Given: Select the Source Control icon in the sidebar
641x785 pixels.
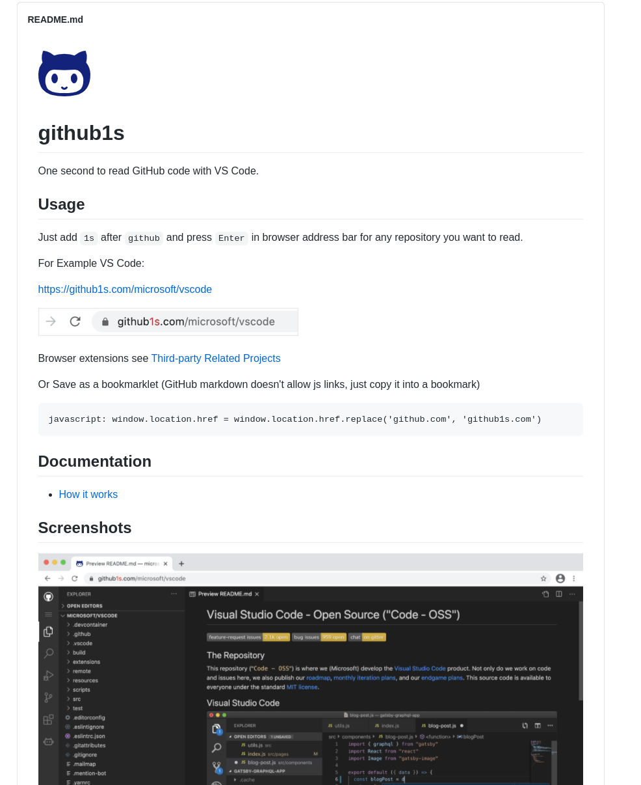Looking at the screenshot, I should tap(48, 697).
